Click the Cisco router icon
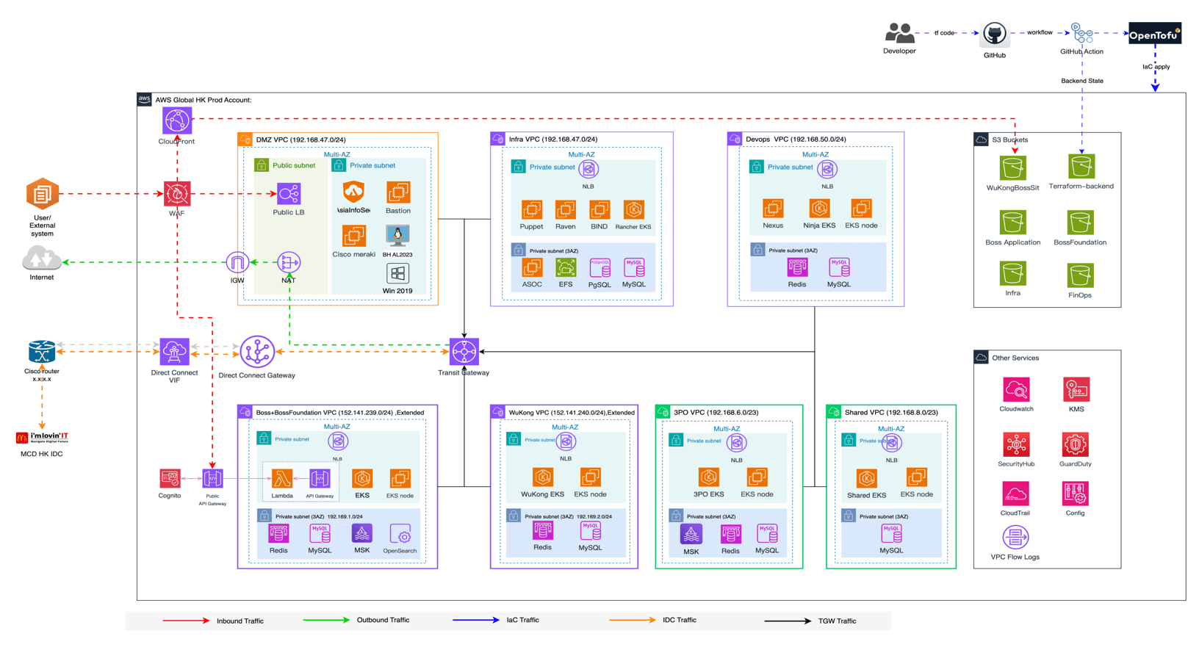 click(42, 352)
